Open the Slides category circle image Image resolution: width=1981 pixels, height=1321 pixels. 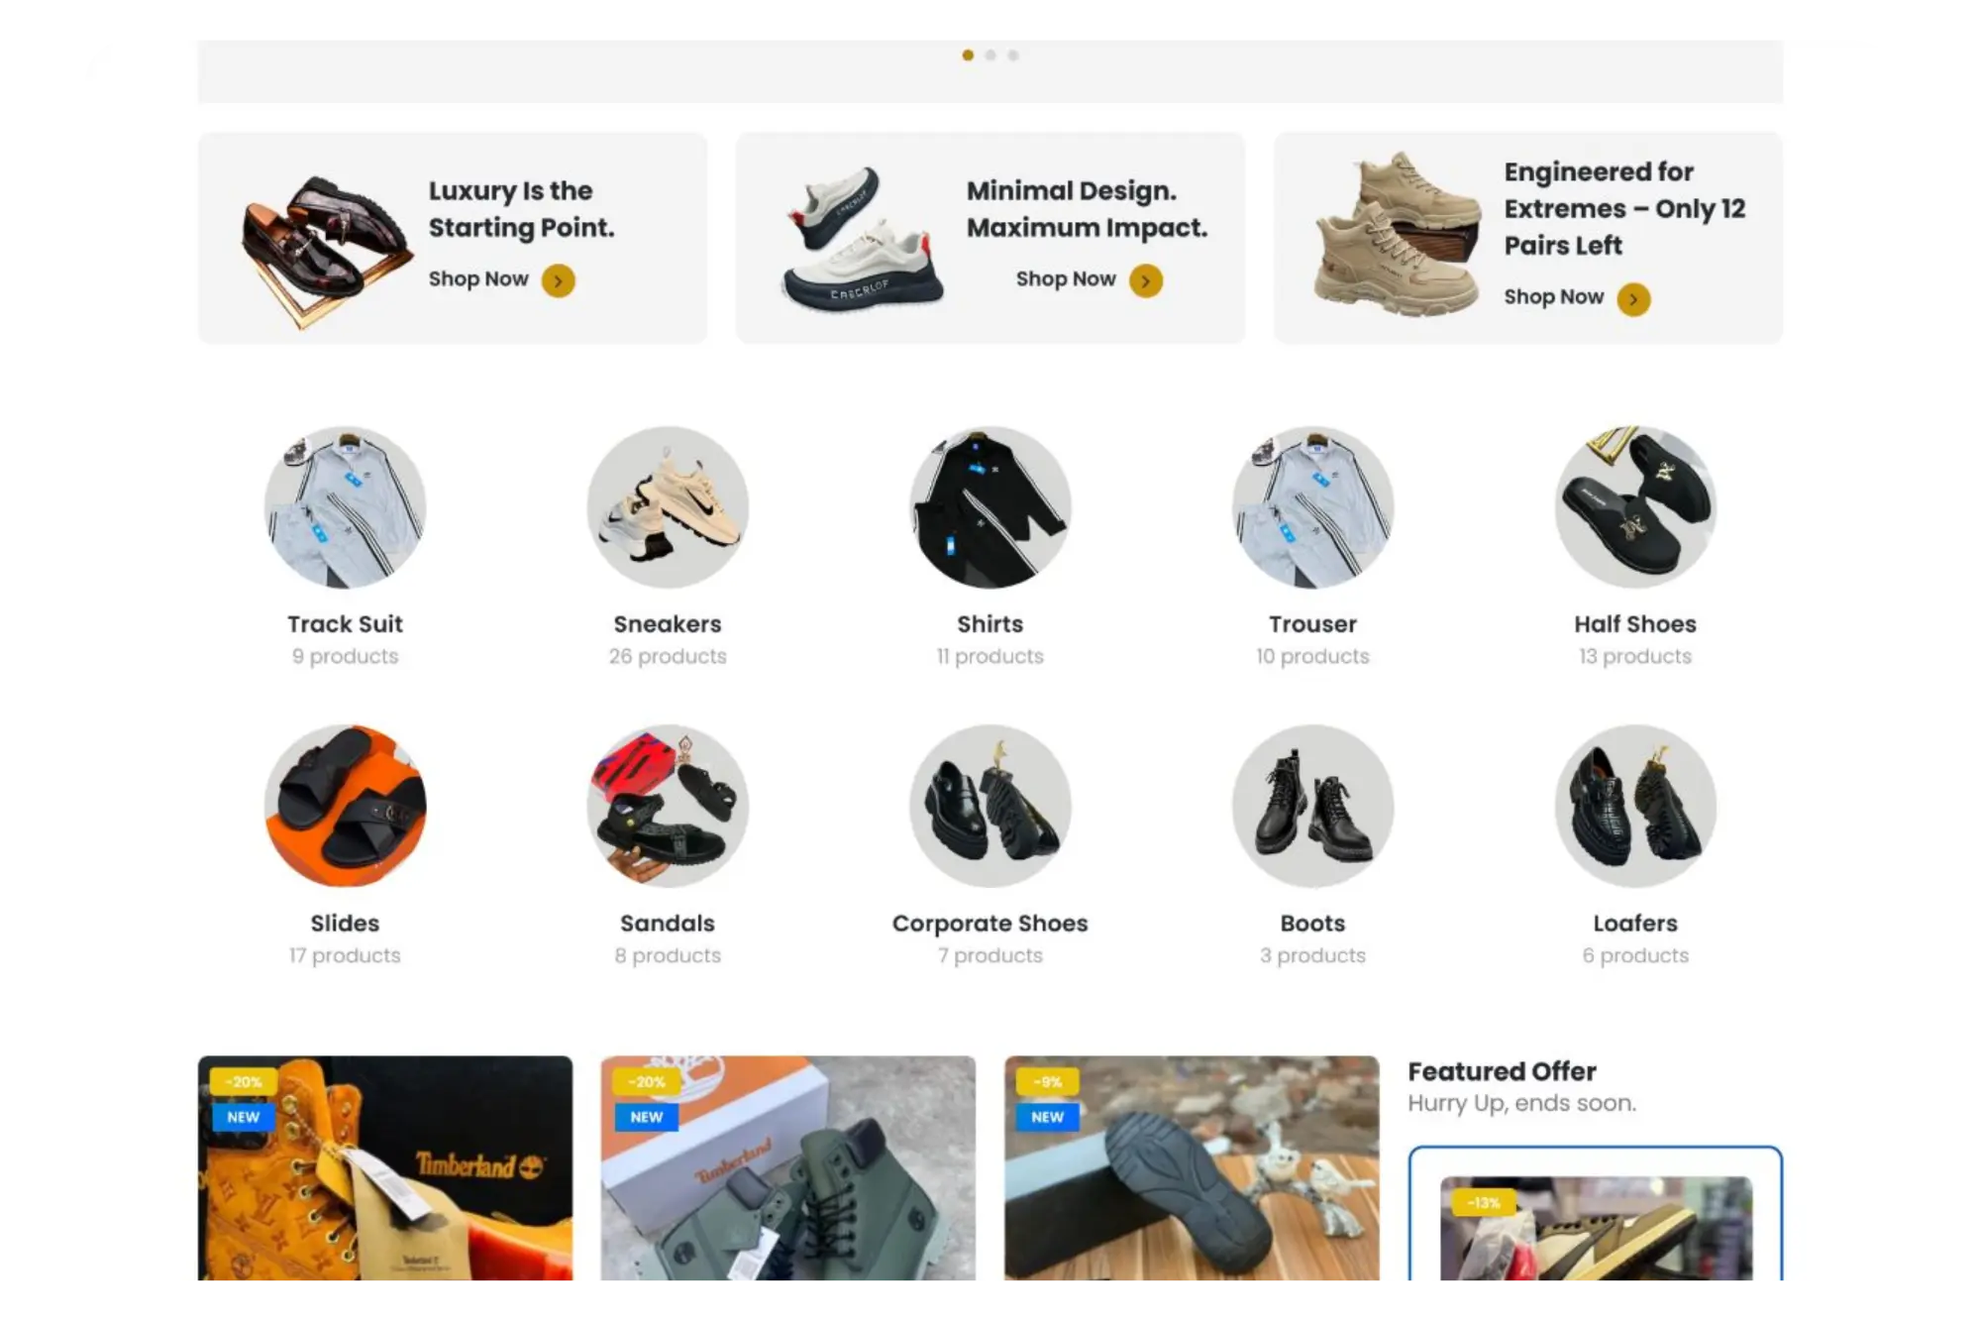pyautogui.click(x=345, y=806)
